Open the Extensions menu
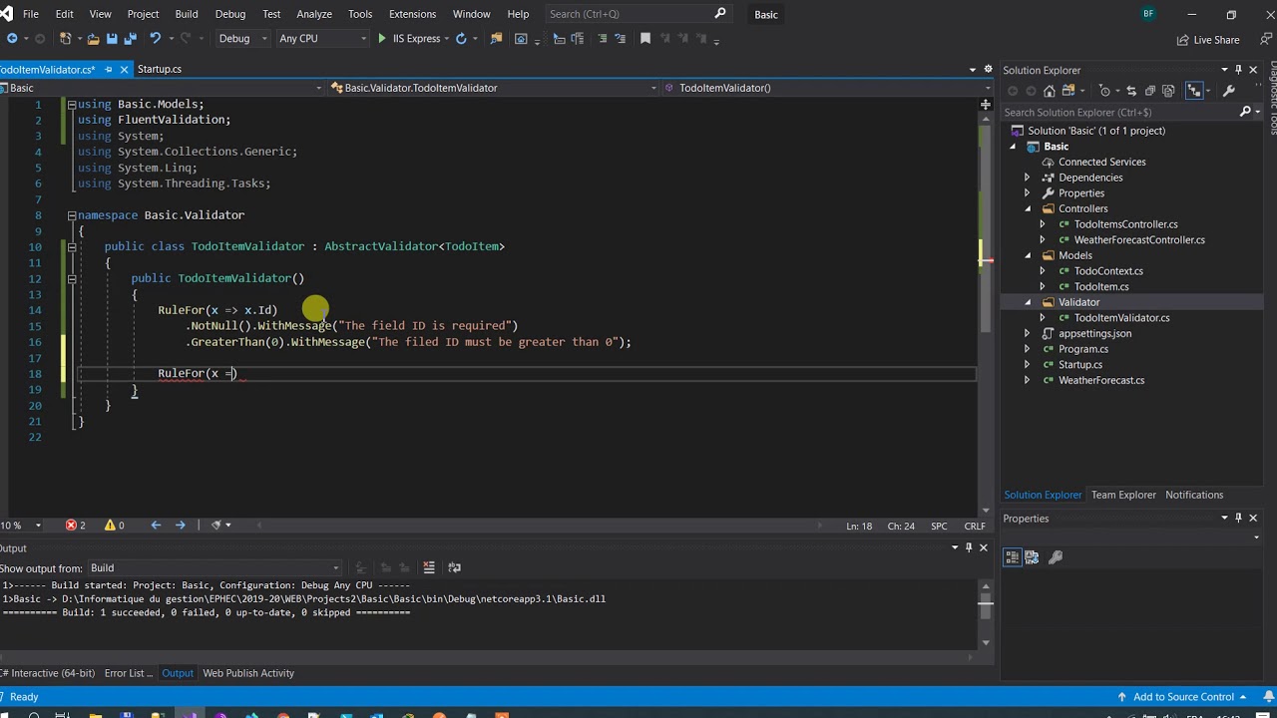This screenshot has width=1277, height=718. 412,14
